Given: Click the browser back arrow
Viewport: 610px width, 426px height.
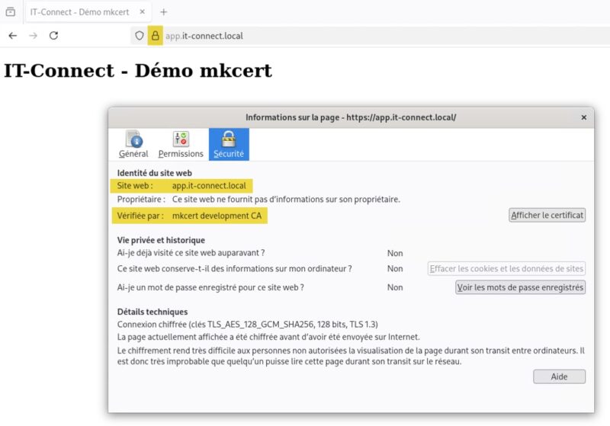Looking at the screenshot, I should click(13, 36).
